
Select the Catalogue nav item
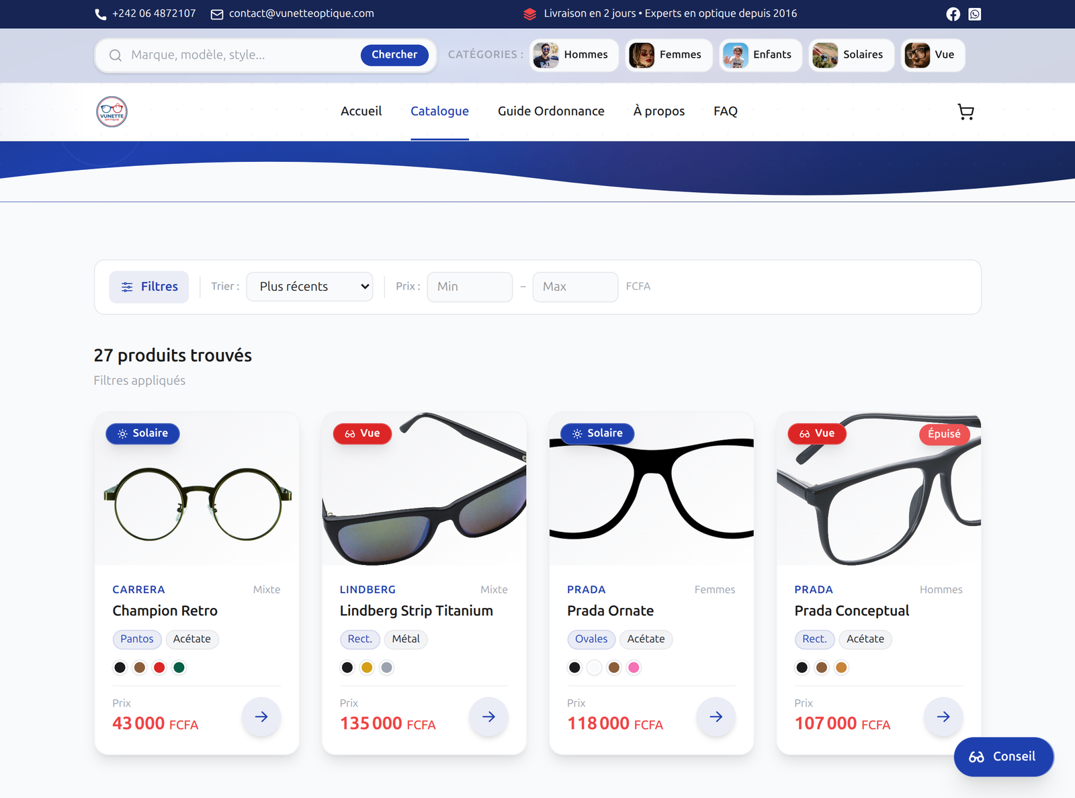click(x=439, y=112)
